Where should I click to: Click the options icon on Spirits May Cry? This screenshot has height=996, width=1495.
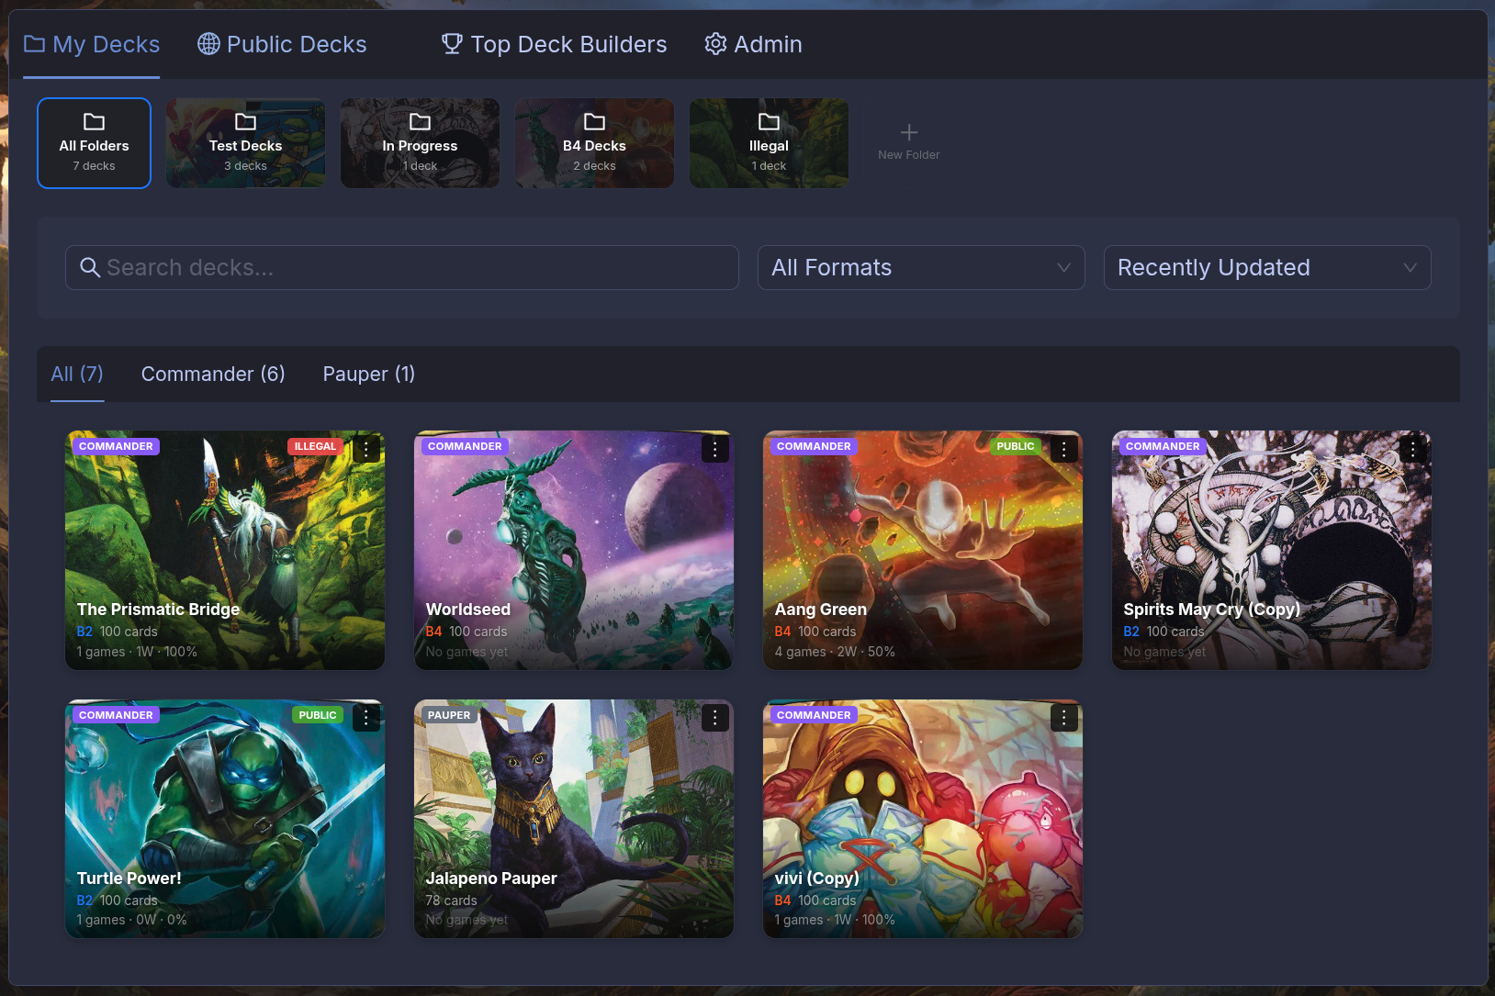pos(1412,448)
